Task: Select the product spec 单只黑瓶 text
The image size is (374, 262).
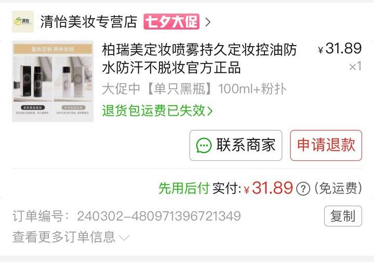Action: (179, 89)
